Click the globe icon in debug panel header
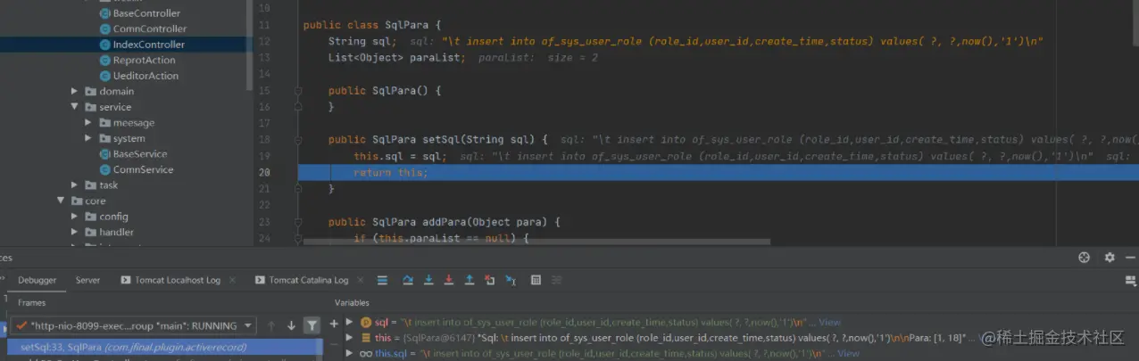1139x361 pixels. [1085, 258]
